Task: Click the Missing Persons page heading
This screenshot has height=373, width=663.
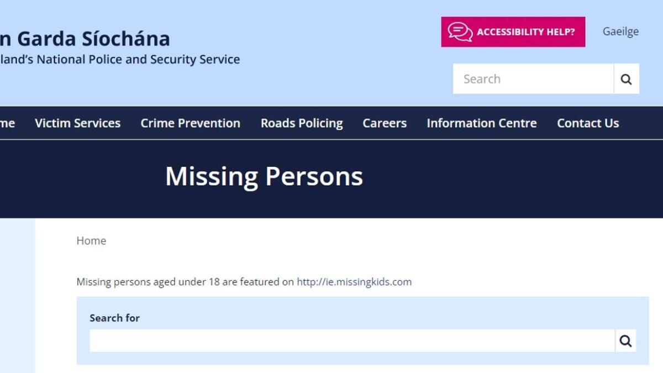Action: pyautogui.click(x=264, y=176)
